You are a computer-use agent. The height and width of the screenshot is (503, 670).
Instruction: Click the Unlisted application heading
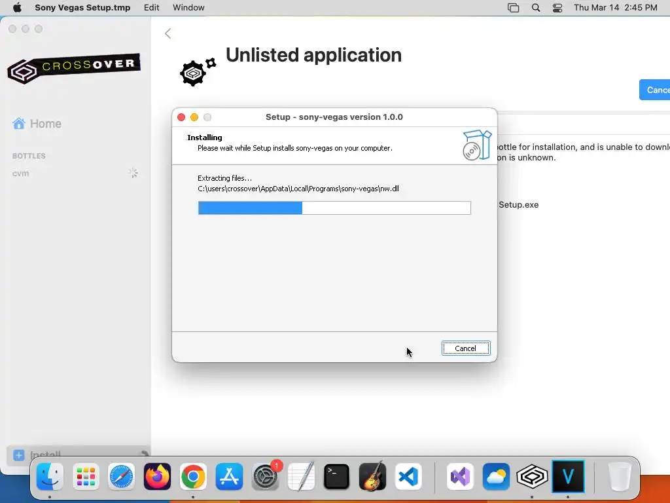313,55
